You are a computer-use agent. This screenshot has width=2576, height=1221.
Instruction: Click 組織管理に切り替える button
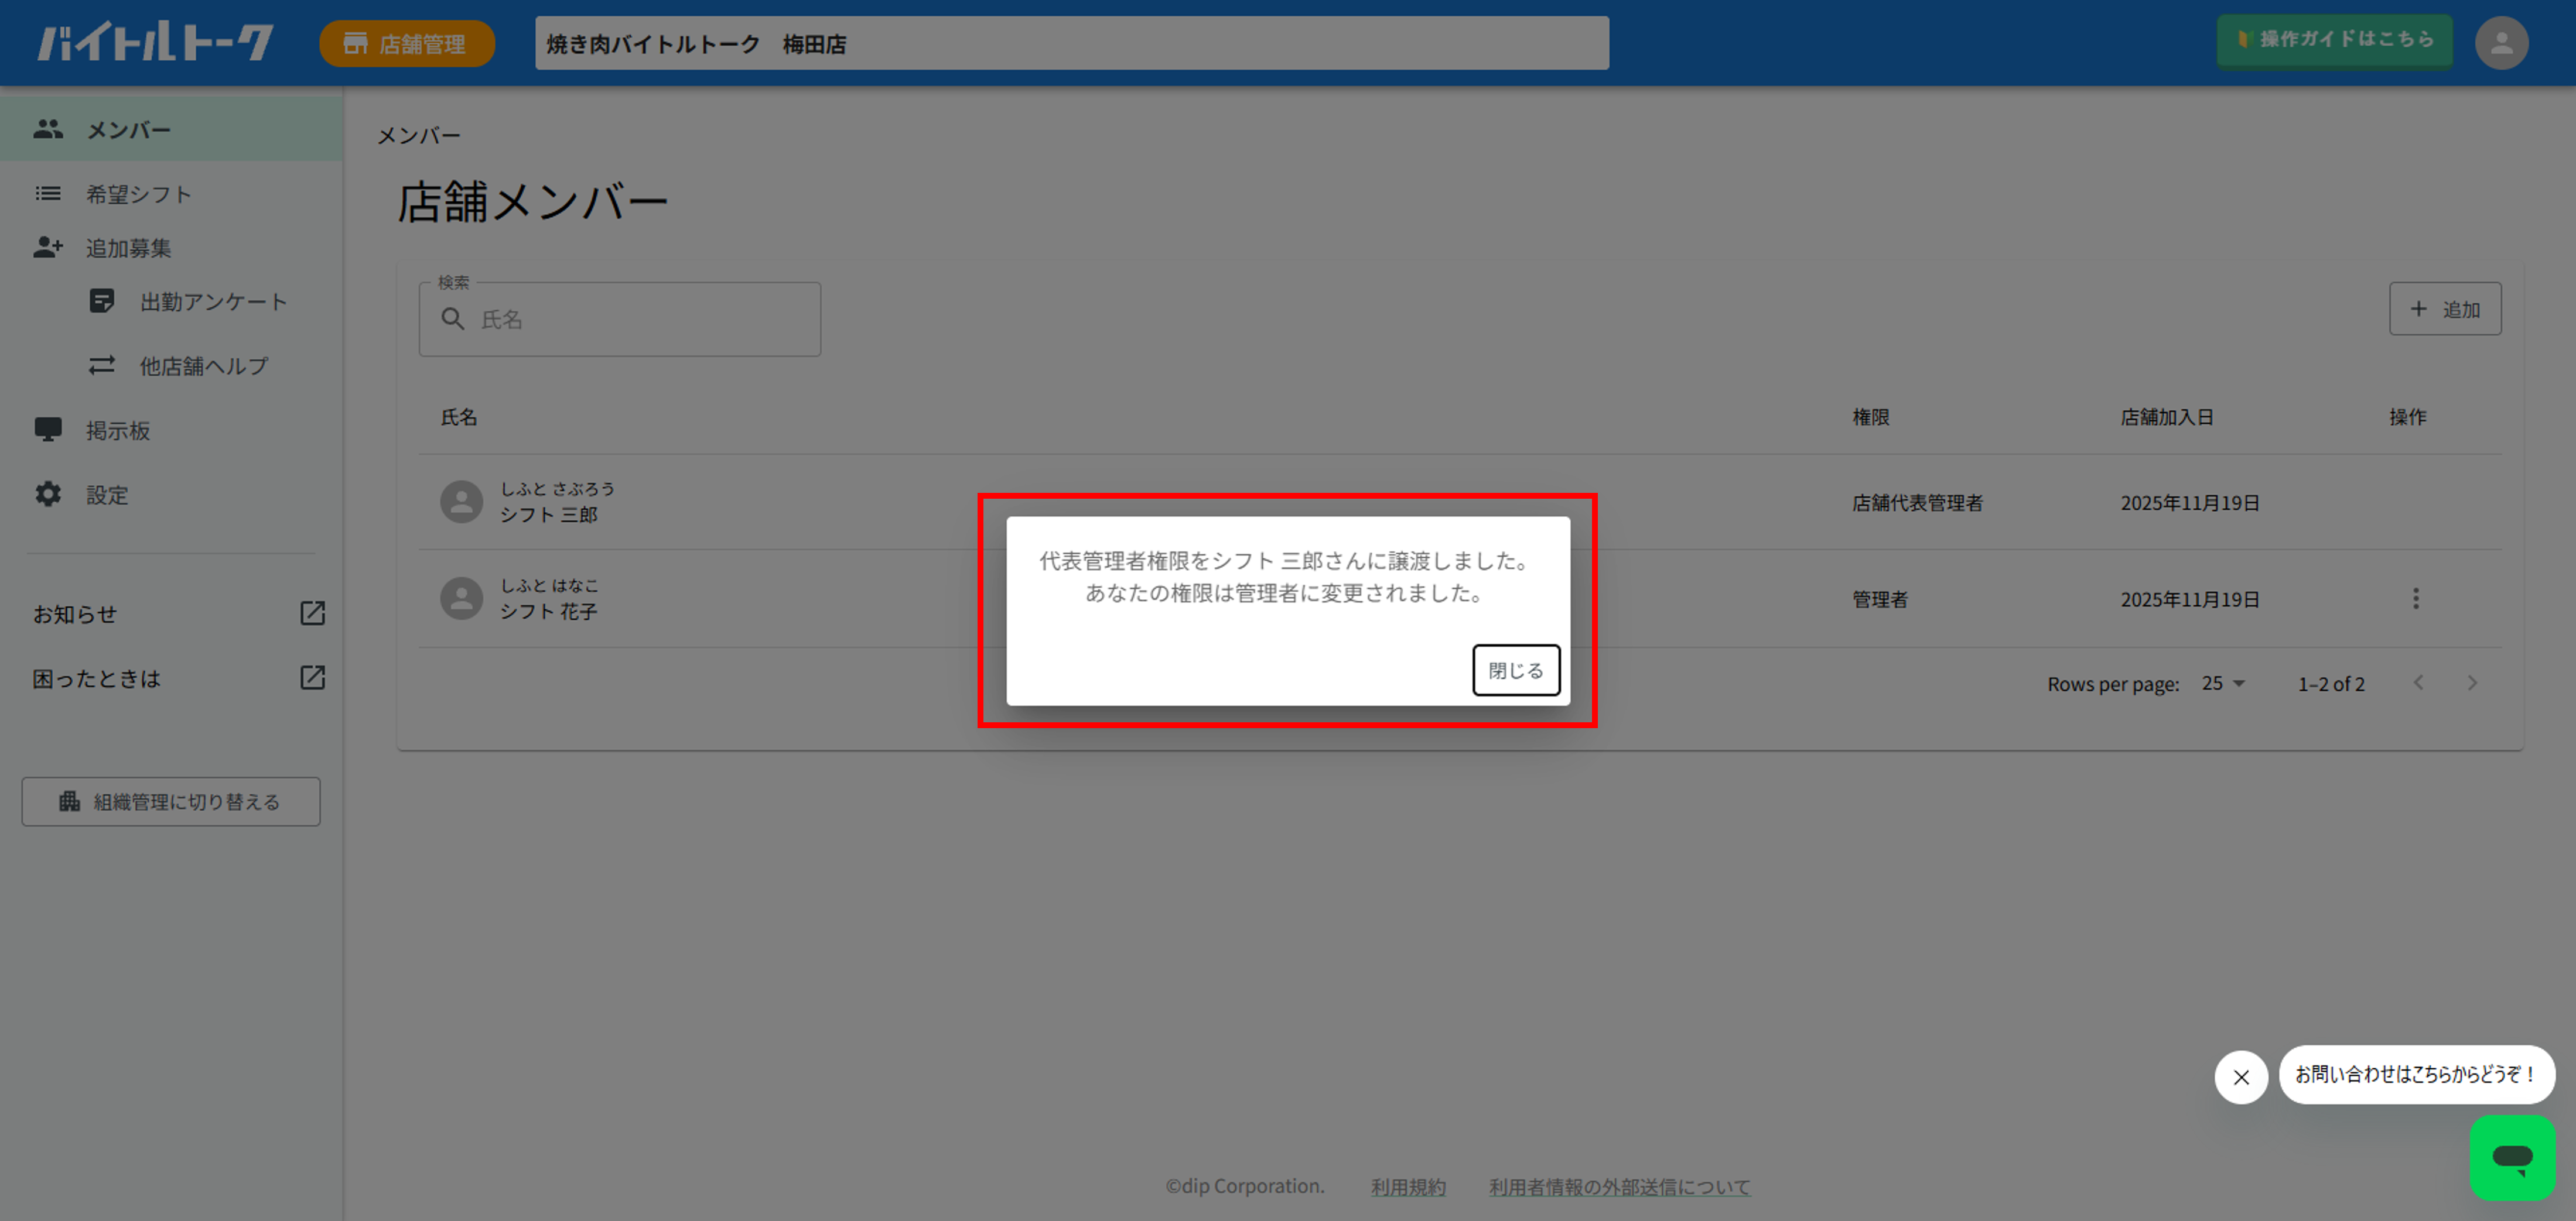171,801
